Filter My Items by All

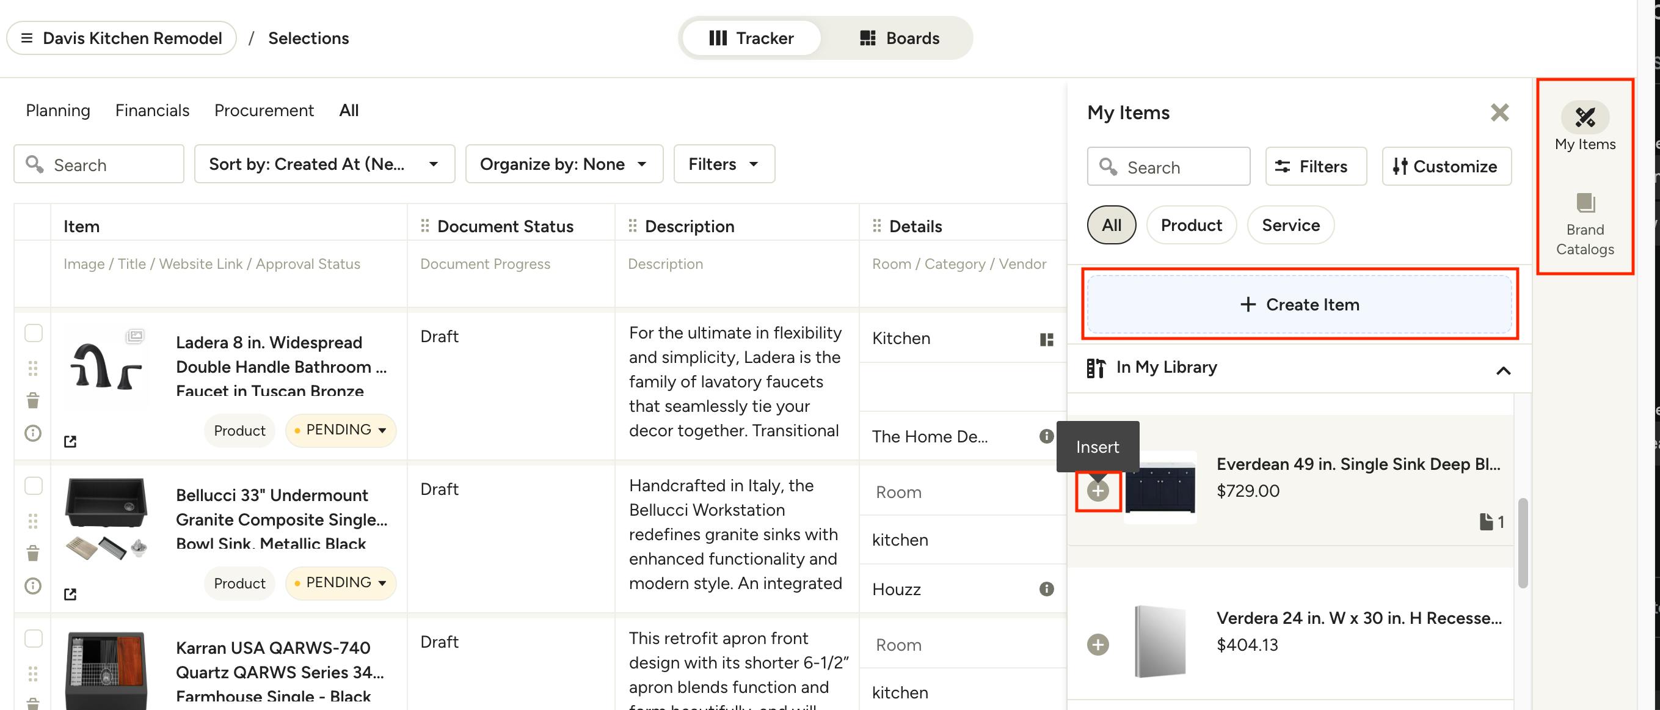pos(1111,225)
